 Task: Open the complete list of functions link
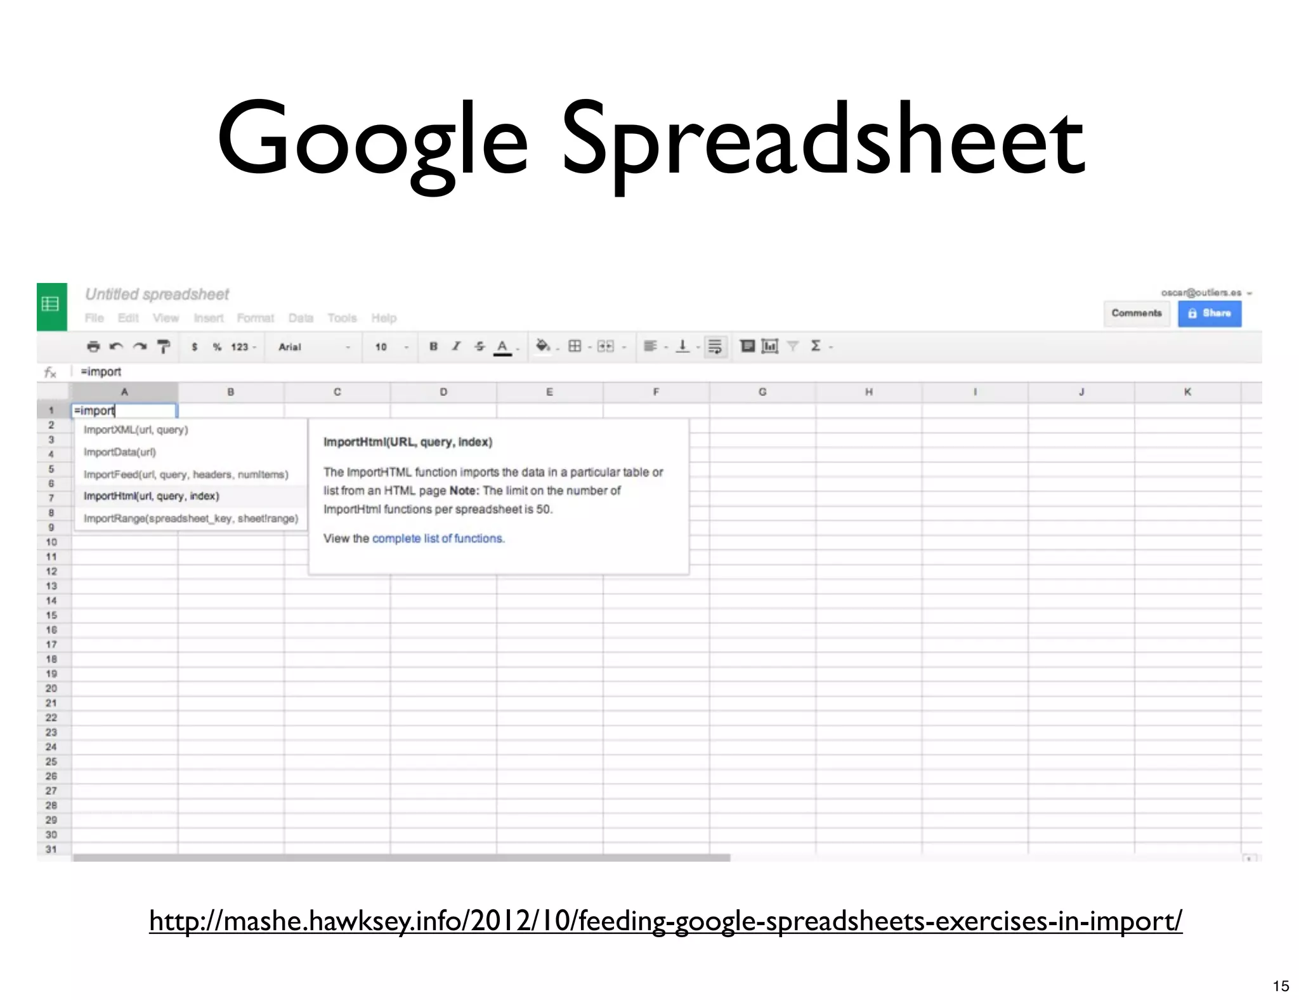(x=438, y=538)
